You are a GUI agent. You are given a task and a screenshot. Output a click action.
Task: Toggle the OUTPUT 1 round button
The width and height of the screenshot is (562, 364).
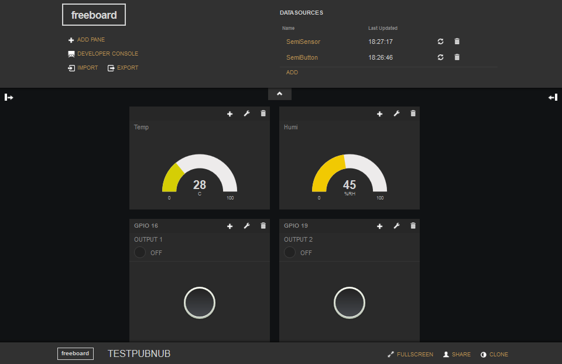[x=200, y=303]
